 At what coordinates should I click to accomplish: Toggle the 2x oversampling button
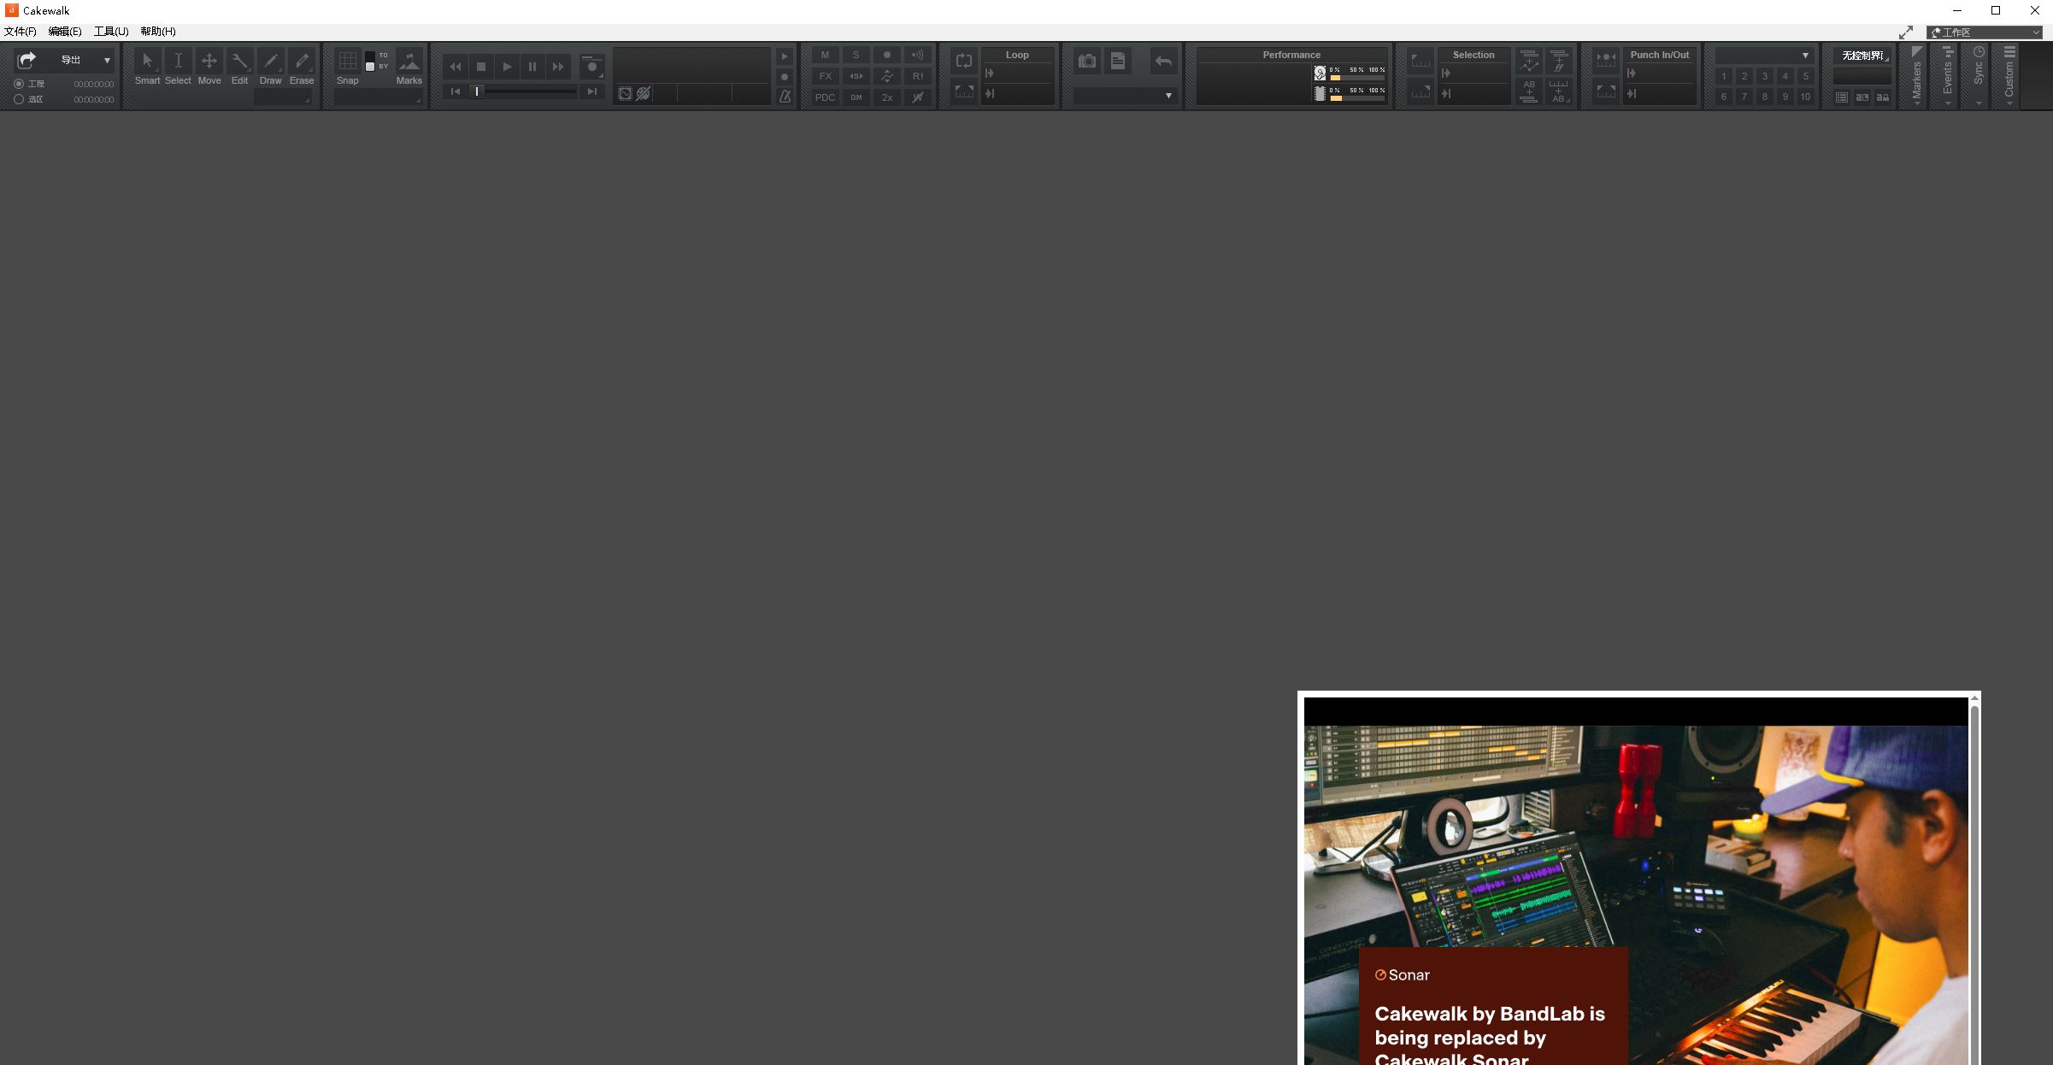(x=887, y=97)
